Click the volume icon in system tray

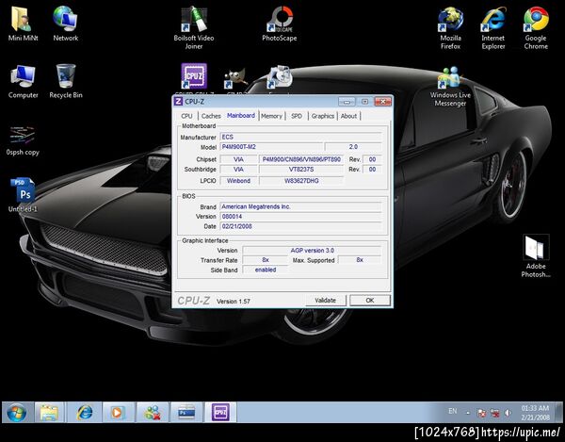tap(508, 413)
